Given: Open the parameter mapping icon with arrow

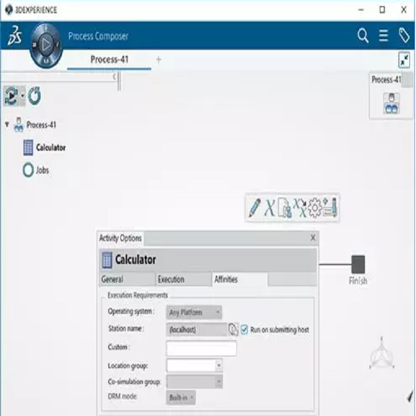Looking at the screenshot, I should tap(300, 208).
